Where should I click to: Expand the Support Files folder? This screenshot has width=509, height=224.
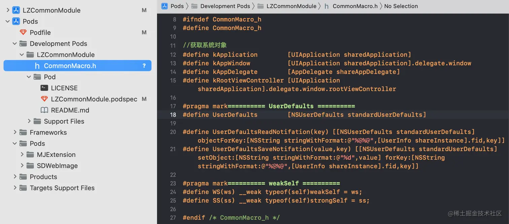[29, 121]
